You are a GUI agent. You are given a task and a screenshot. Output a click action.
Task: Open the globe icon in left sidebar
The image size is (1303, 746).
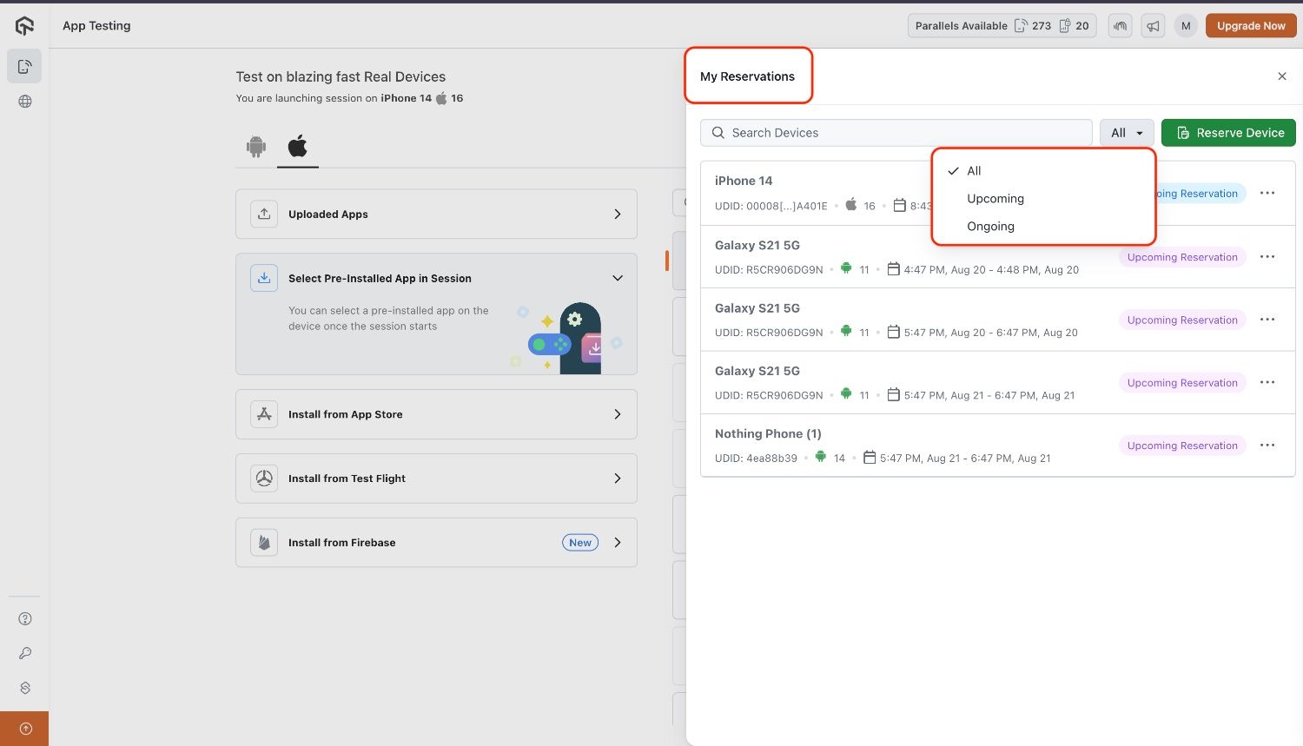(25, 102)
